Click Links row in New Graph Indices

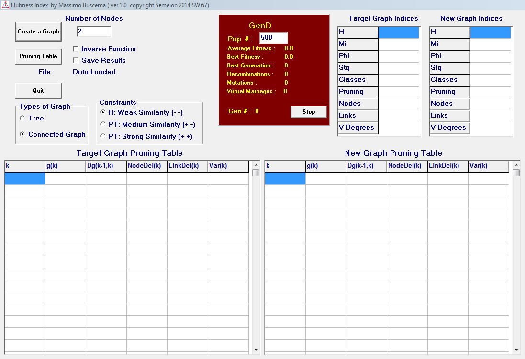(470, 116)
